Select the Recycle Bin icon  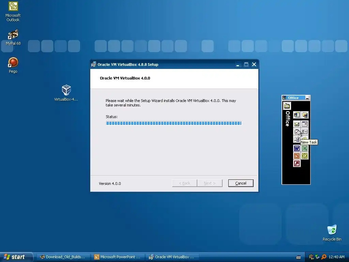(x=332, y=233)
